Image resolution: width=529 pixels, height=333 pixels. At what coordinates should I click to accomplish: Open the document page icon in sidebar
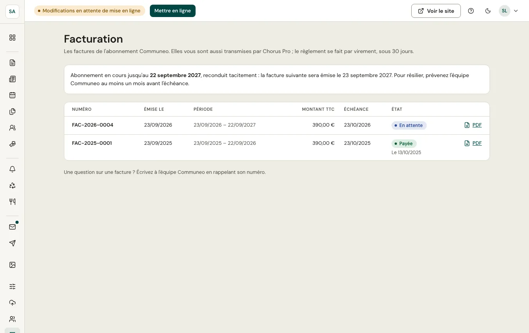click(12, 63)
